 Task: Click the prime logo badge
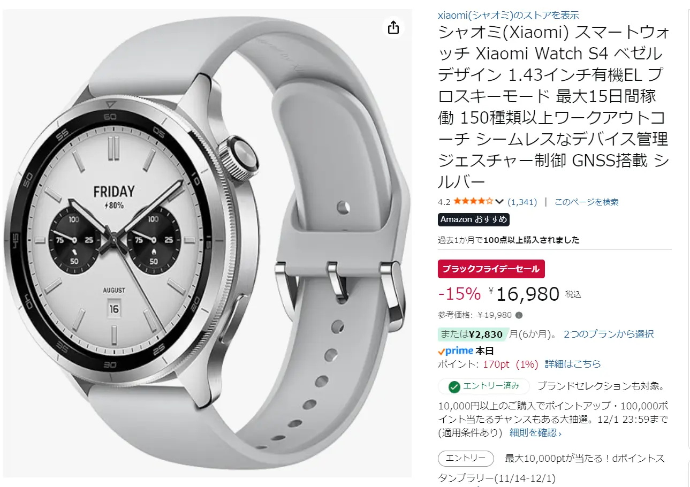tap(456, 351)
